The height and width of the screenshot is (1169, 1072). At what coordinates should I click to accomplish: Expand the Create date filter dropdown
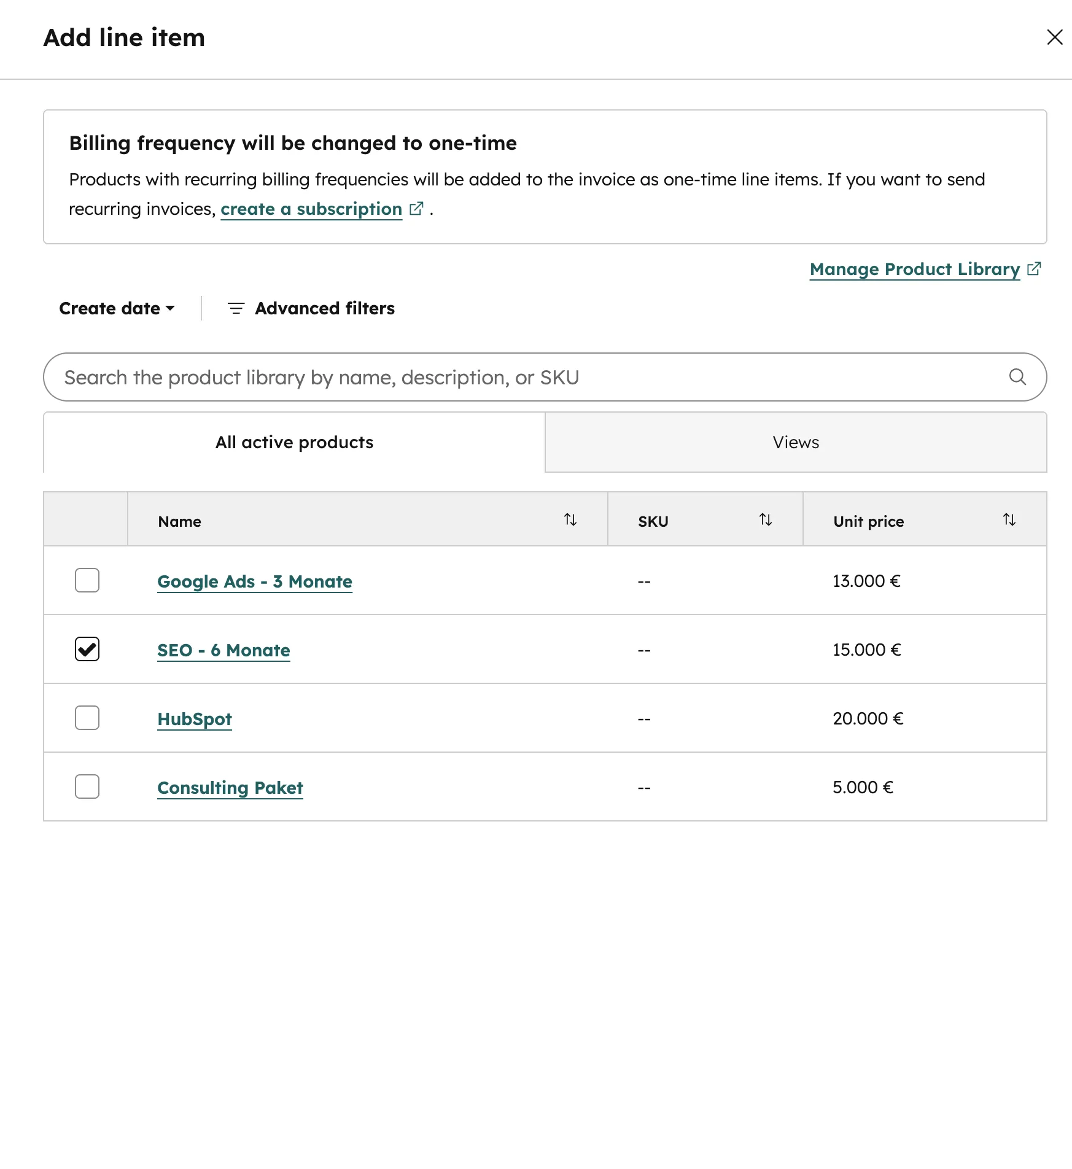pos(117,308)
